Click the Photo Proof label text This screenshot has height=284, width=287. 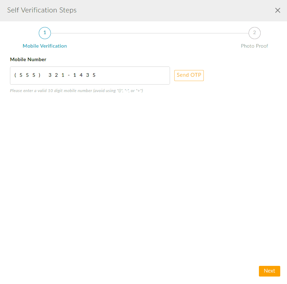[x=254, y=46]
